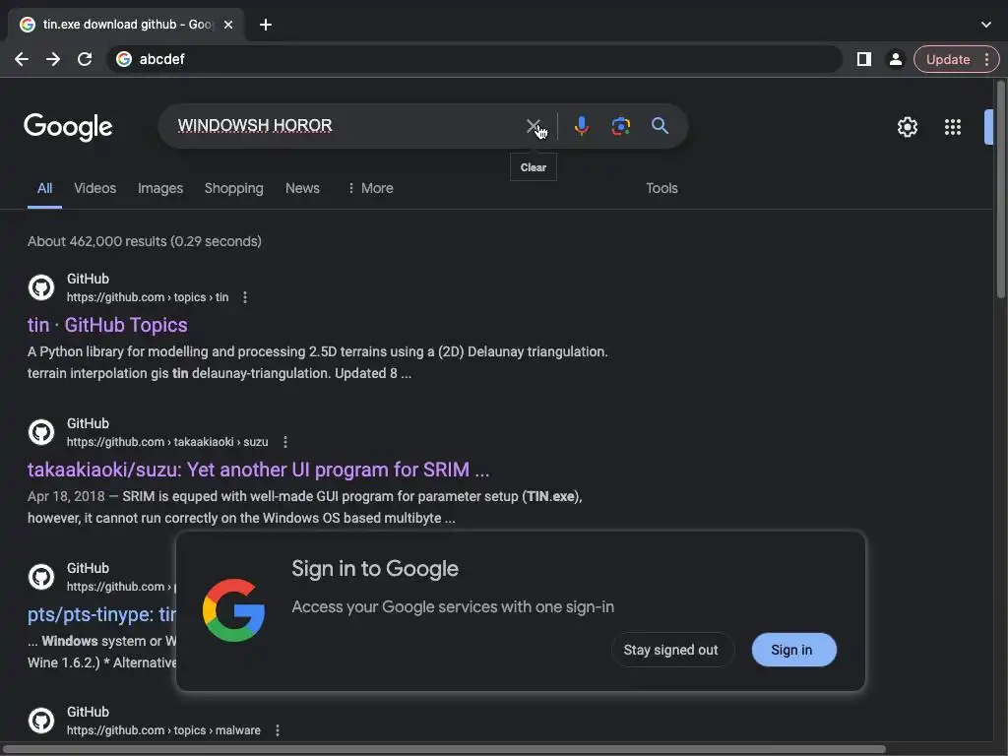Open options dots for takaakiaoki › suzu result

coord(285,442)
